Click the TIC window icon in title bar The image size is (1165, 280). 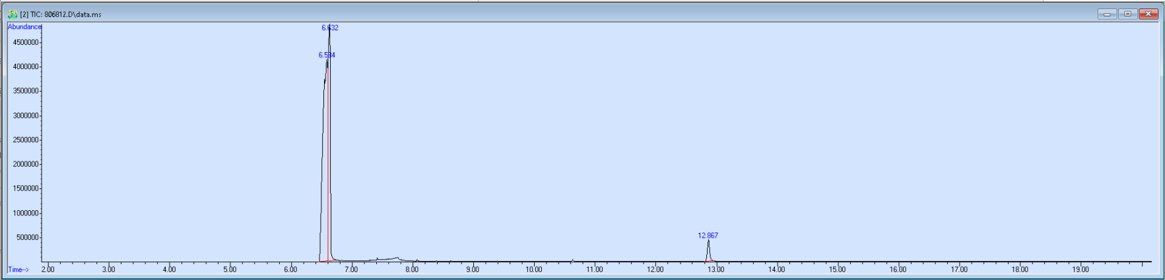(x=12, y=14)
